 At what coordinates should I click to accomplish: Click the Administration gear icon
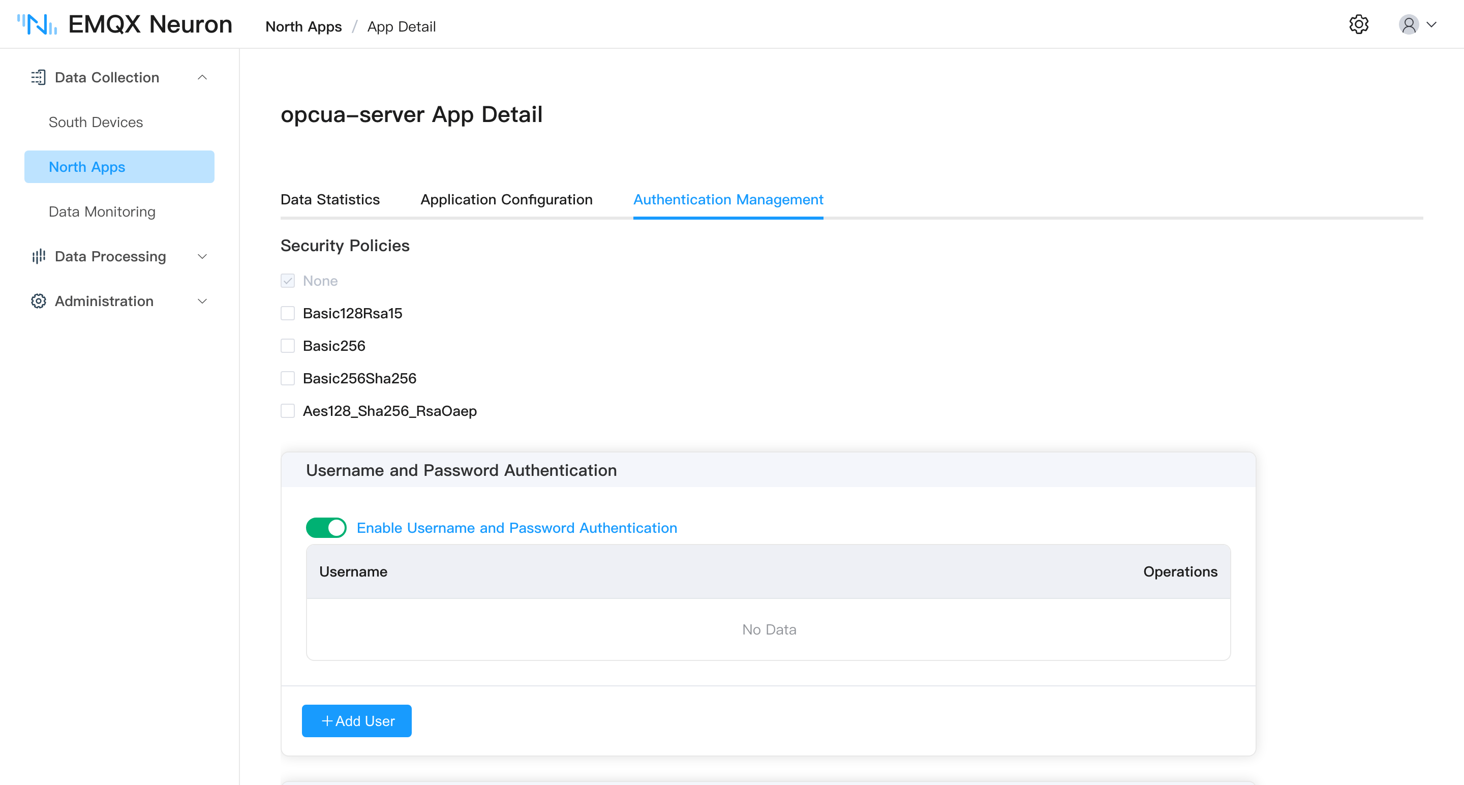(x=38, y=301)
